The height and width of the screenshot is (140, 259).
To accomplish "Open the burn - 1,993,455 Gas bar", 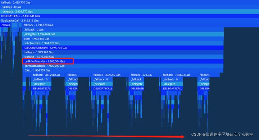I will (x=123, y=38).
